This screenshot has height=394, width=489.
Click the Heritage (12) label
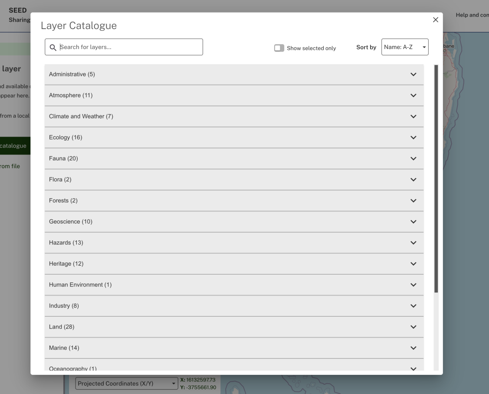[66, 264]
